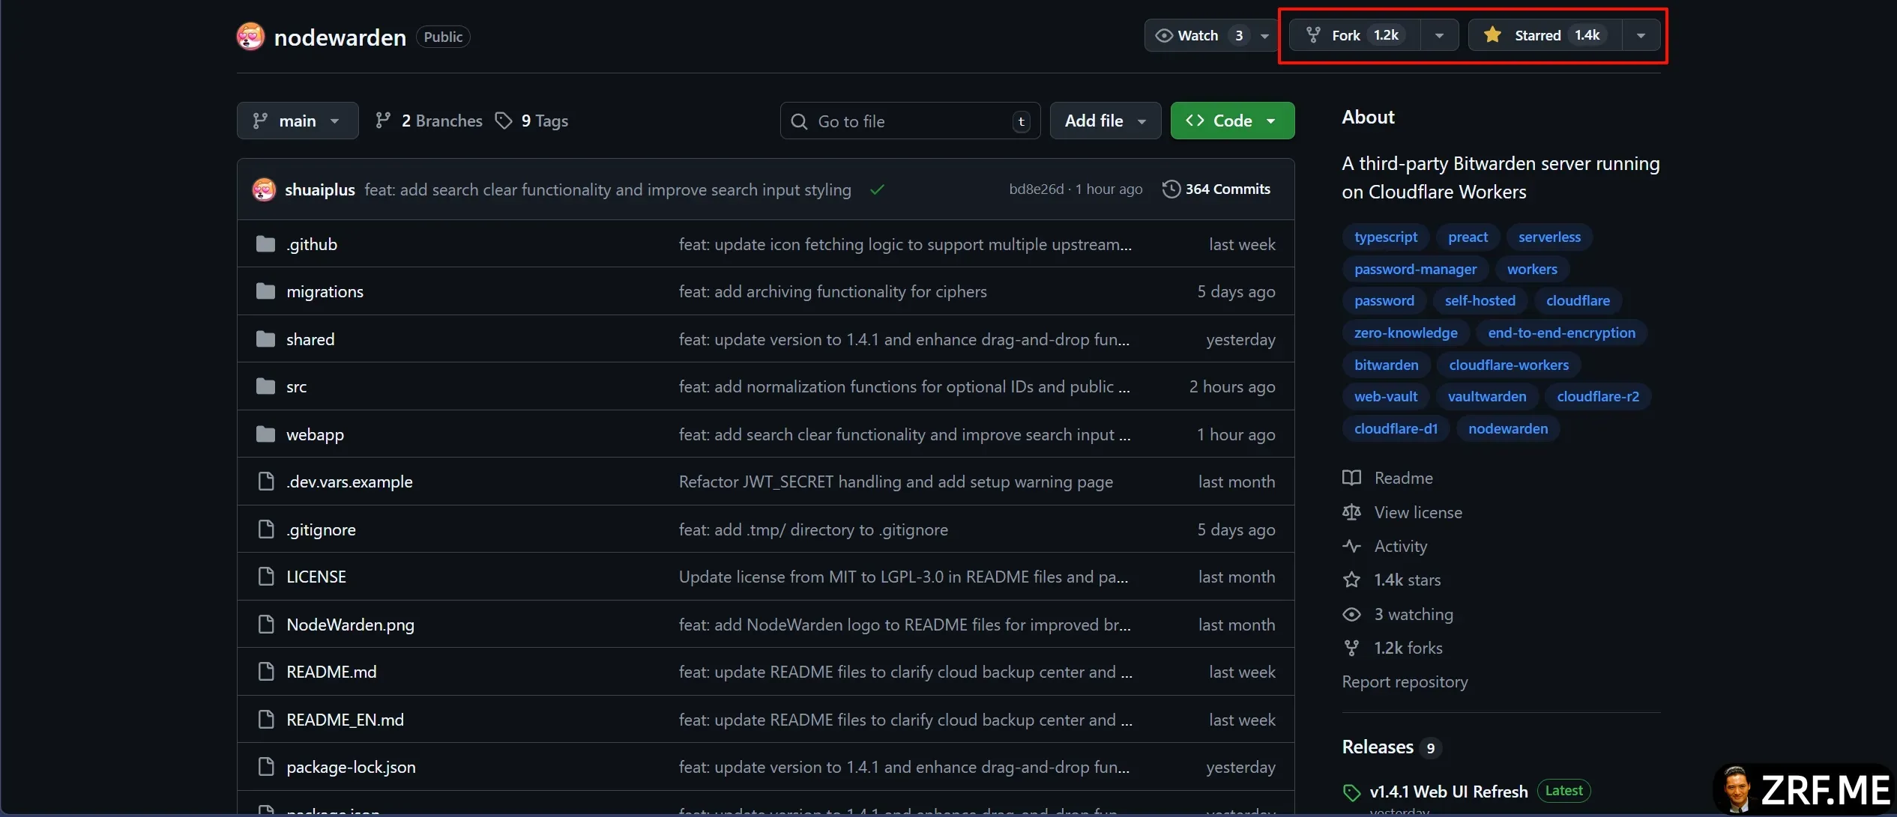Select the cloudflare-r2 topic tag
The image size is (1897, 817).
click(1597, 396)
